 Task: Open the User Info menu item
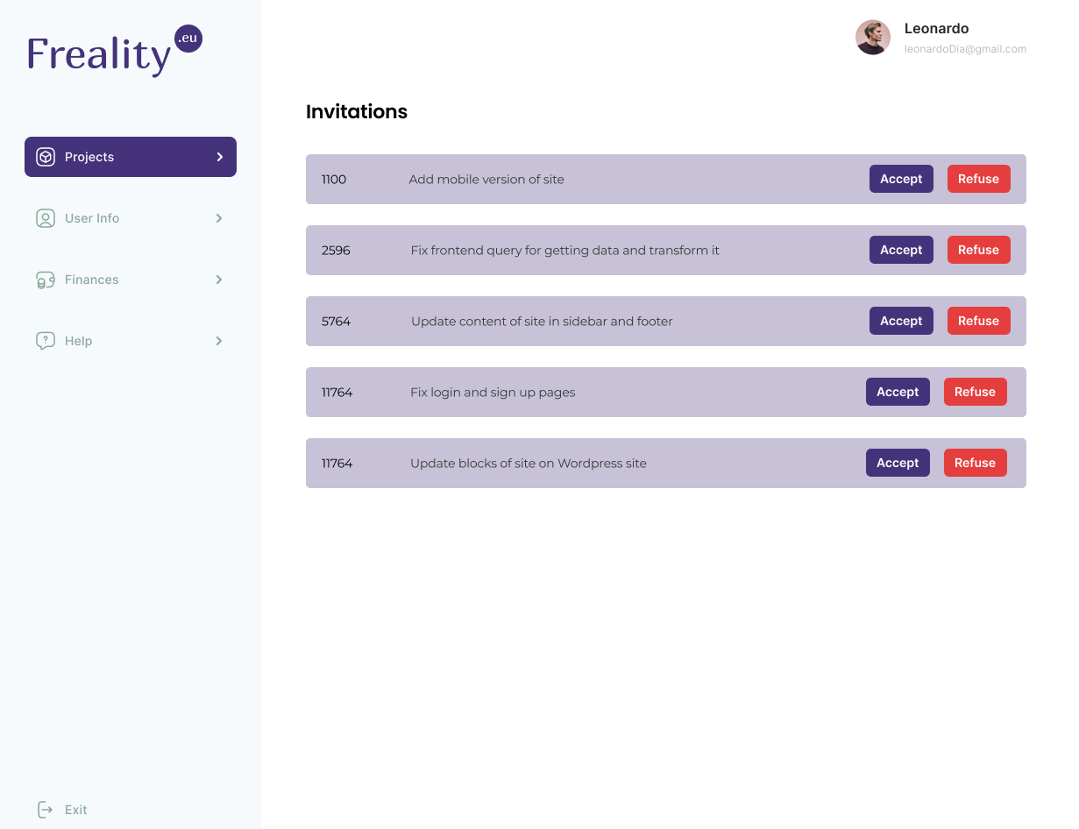point(92,218)
